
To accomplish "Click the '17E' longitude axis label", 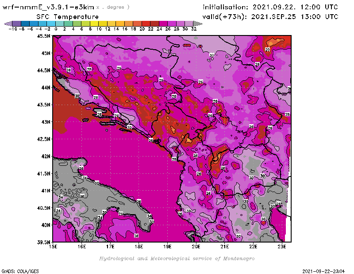I will click(x=110, y=247).
